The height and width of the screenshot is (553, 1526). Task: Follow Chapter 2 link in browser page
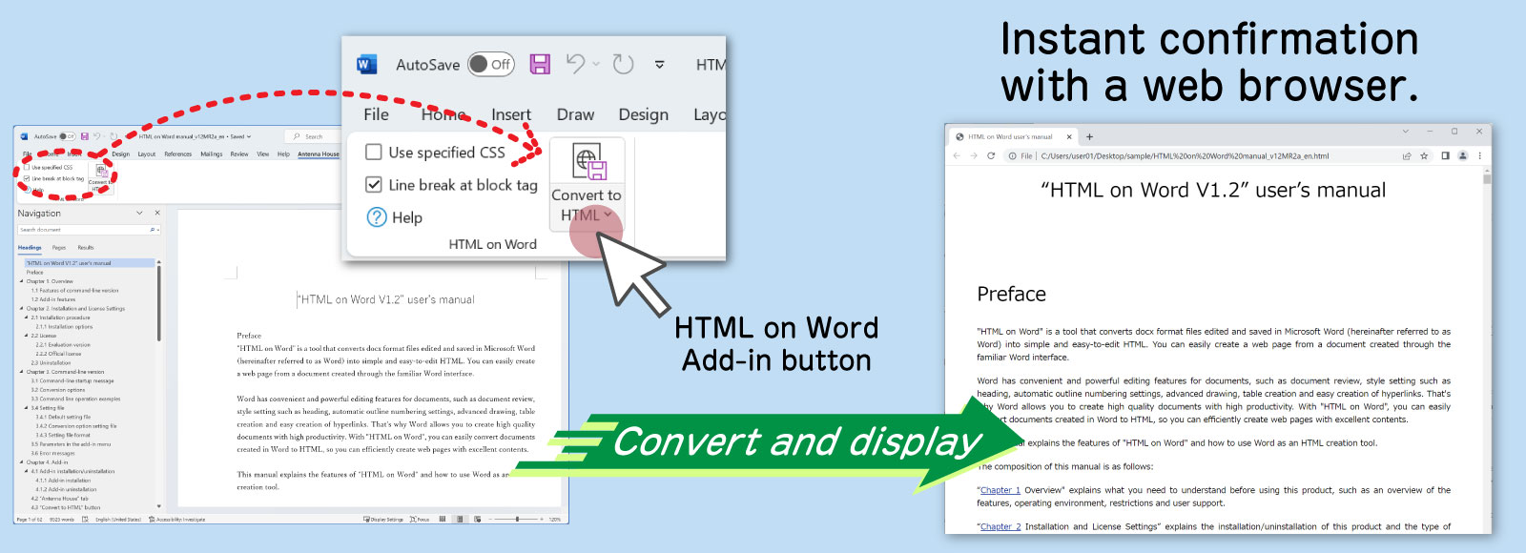(1000, 526)
